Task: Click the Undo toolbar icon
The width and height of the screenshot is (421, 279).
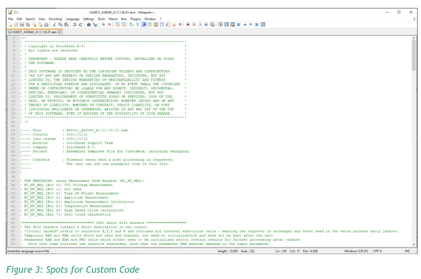Action: click(74, 25)
